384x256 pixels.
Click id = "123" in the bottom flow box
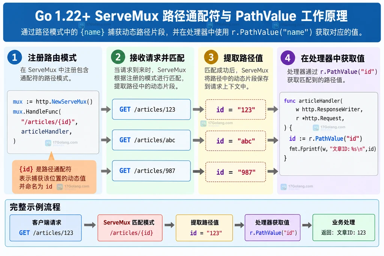tap(206, 233)
